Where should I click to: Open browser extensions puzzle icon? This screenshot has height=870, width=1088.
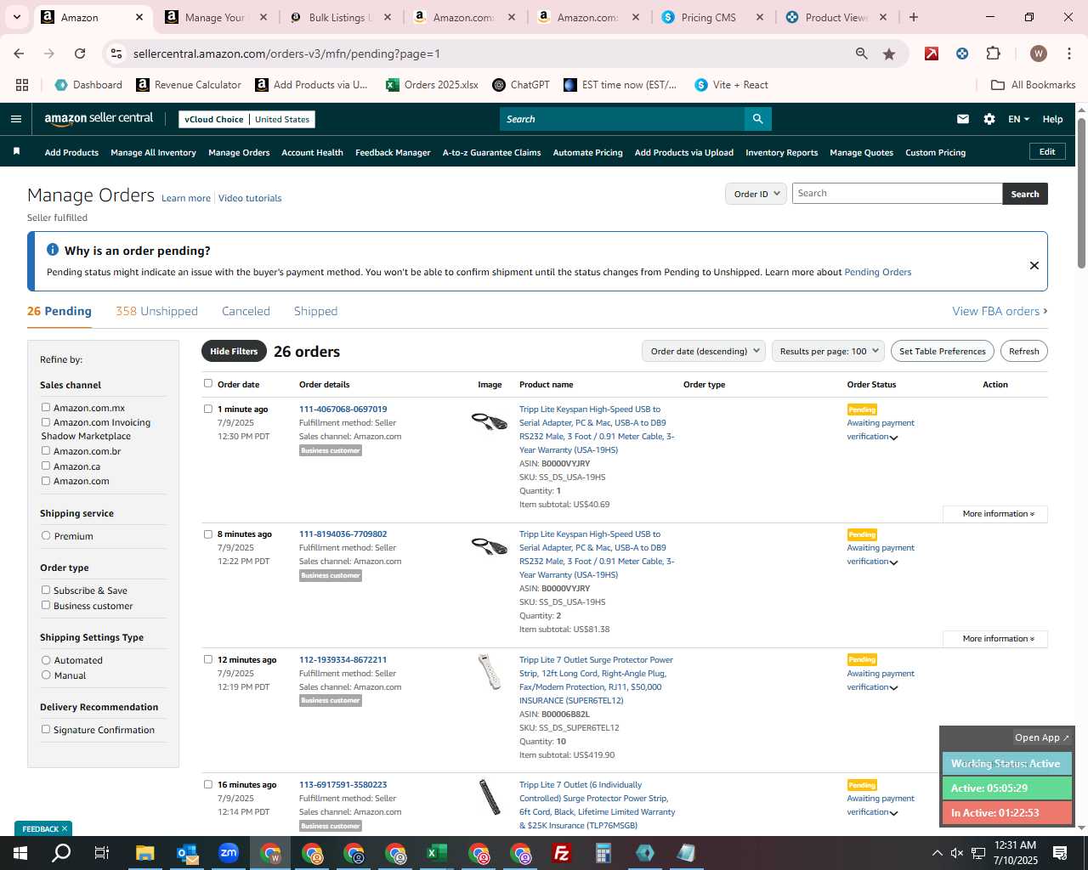[993, 54]
